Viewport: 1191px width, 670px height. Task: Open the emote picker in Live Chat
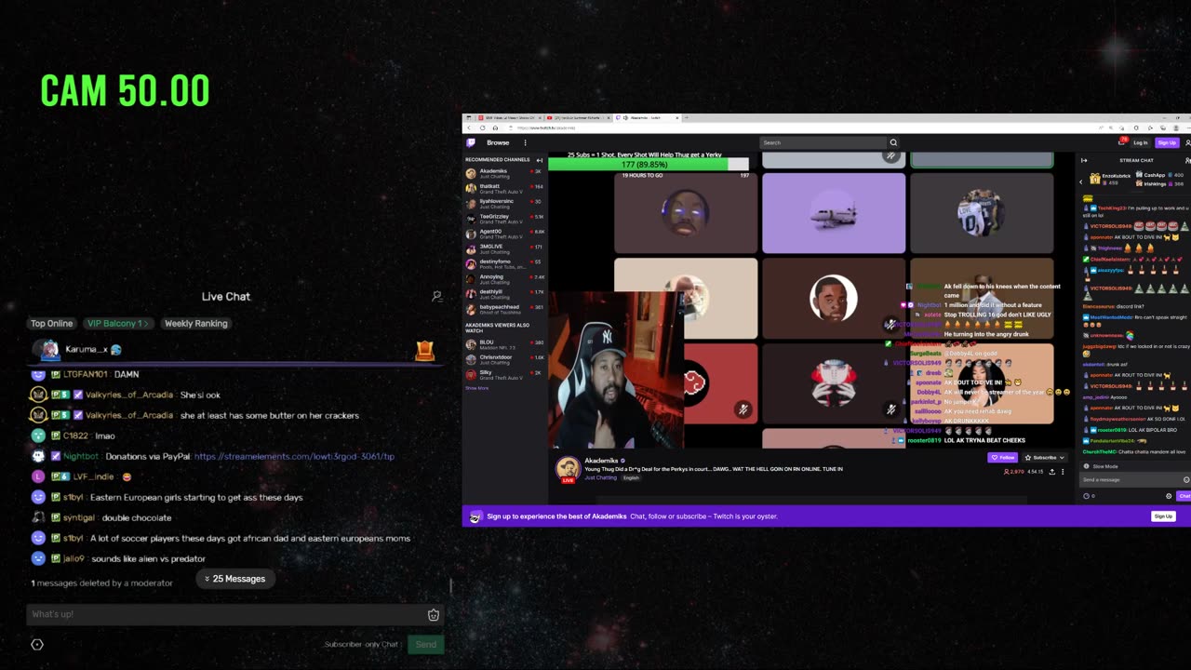(433, 615)
